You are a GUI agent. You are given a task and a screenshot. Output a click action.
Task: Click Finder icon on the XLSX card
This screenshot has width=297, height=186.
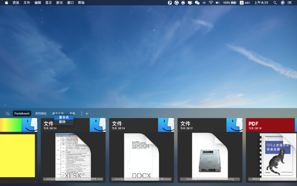pyautogui.click(x=98, y=125)
